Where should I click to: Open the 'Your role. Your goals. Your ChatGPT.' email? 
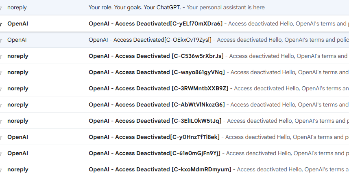point(174,7)
